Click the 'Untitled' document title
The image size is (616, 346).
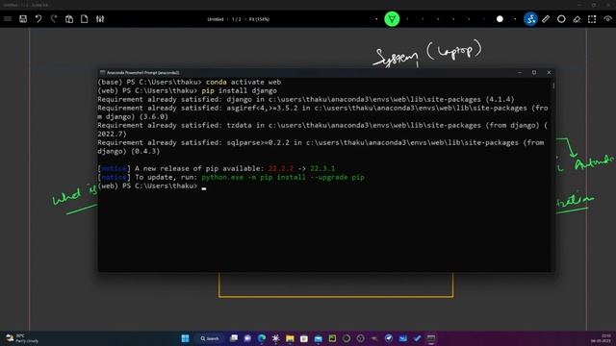(216, 19)
